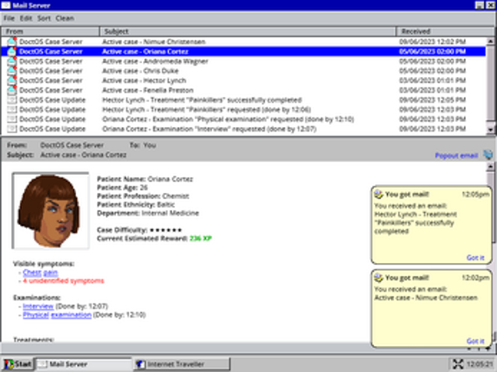This screenshot has height=372, width=497.
Task: Sort emails by Received column header
Action: (445, 31)
